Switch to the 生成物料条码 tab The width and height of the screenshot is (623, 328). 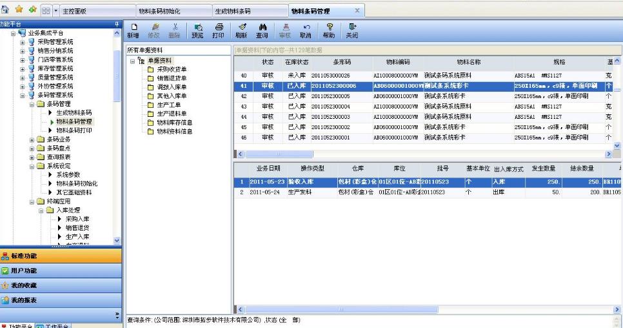click(232, 12)
